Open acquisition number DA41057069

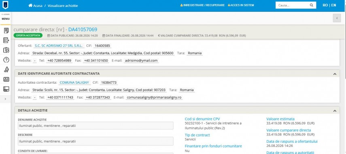(83, 30)
